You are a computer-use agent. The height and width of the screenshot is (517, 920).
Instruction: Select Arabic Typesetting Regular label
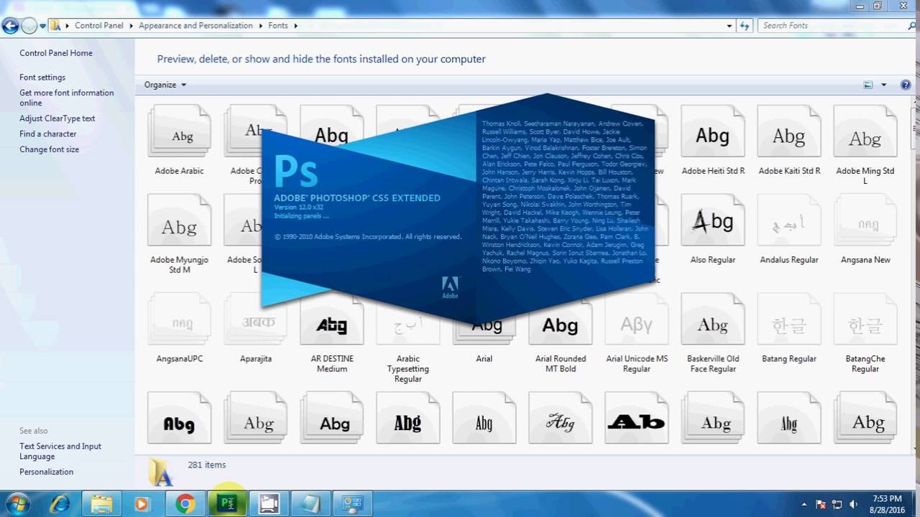click(x=408, y=368)
